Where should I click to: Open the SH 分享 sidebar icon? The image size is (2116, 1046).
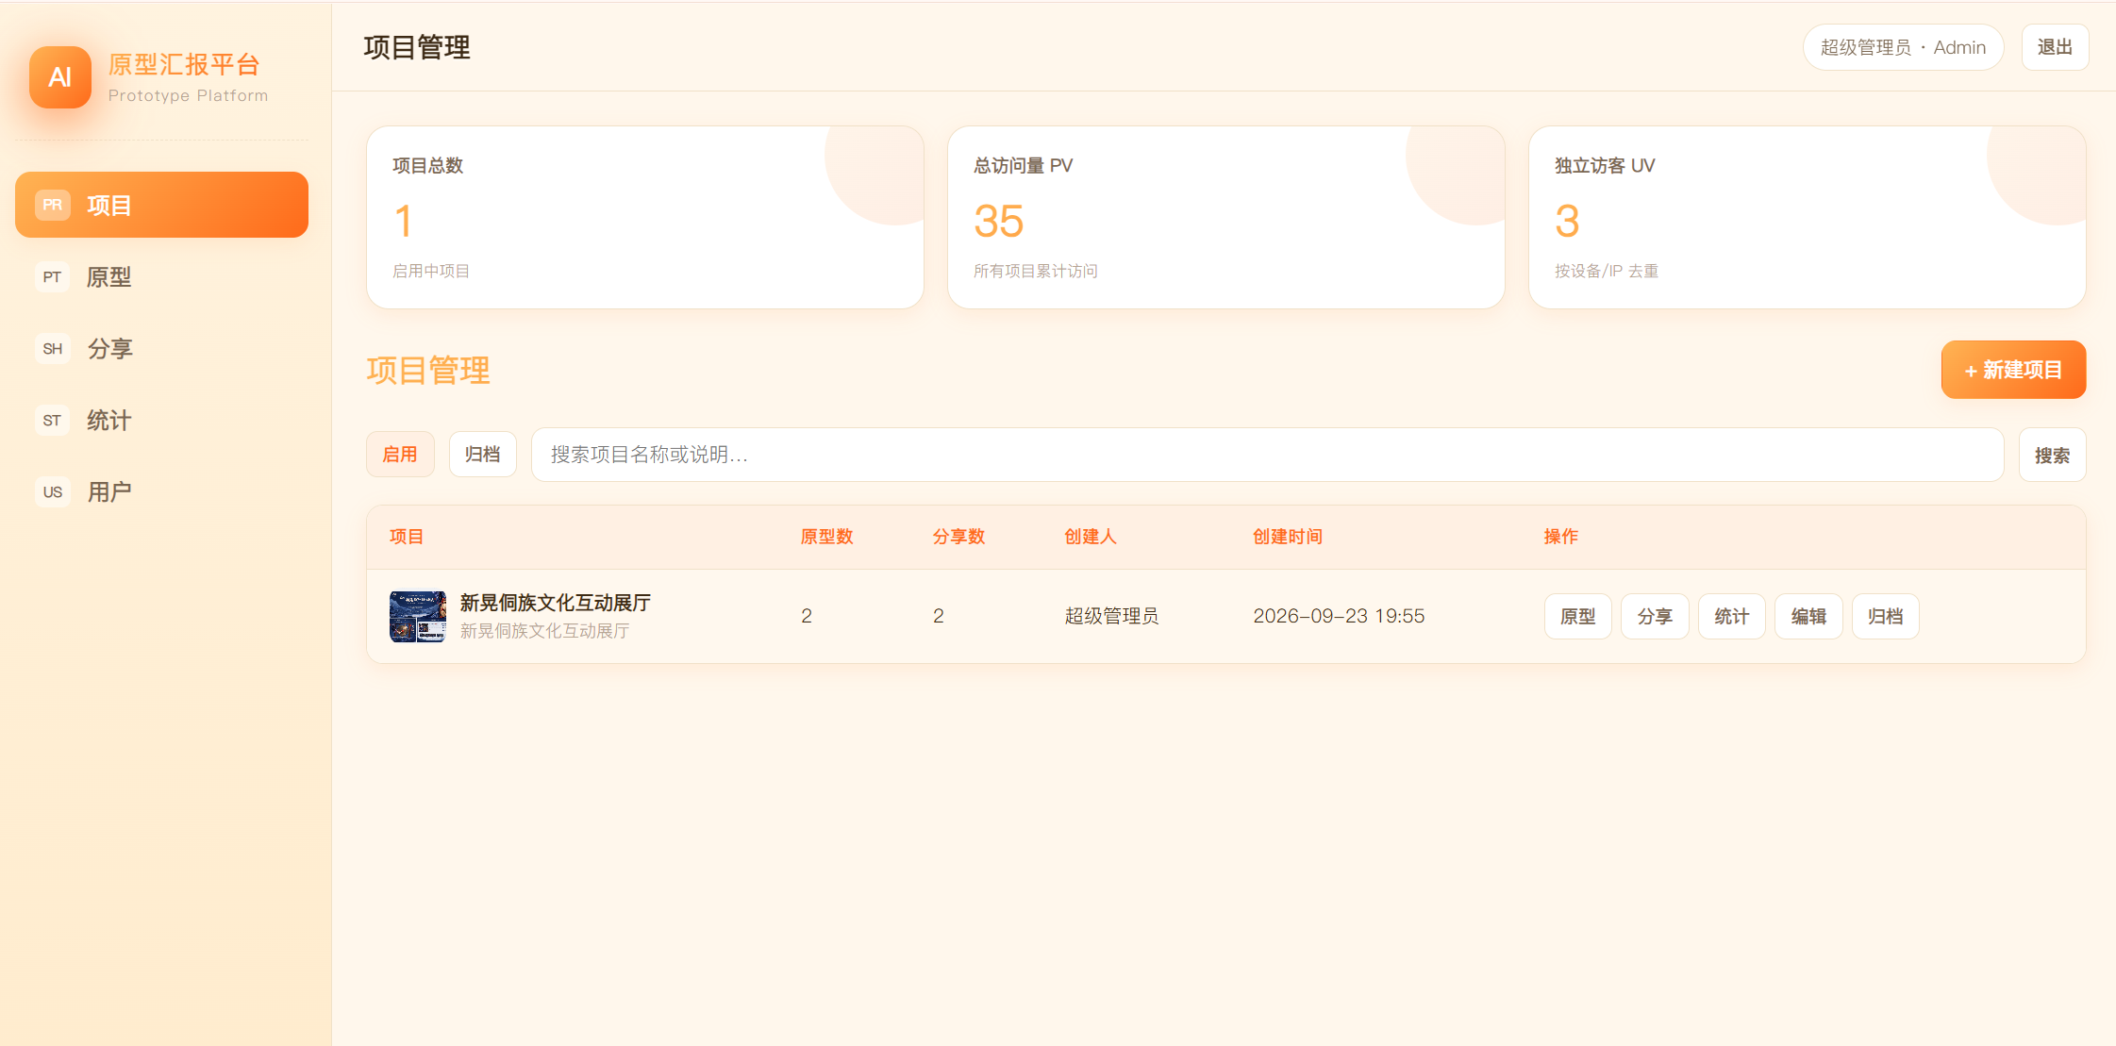[x=53, y=348]
